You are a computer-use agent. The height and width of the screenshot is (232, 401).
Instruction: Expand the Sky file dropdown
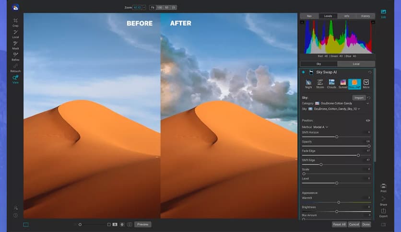(358, 109)
